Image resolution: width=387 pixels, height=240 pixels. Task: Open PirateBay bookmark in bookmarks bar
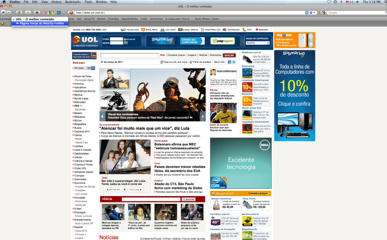(113, 19)
